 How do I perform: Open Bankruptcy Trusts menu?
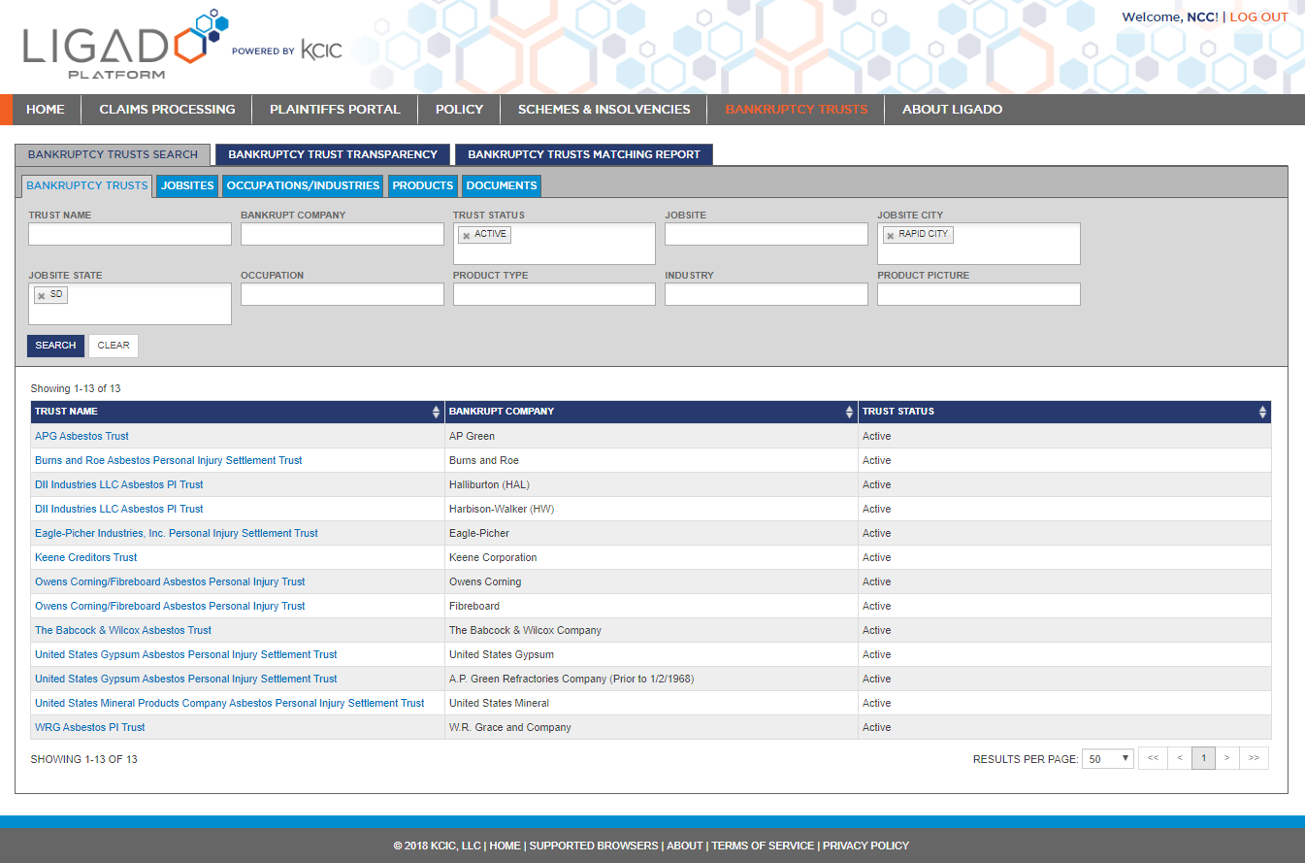point(797,110)
